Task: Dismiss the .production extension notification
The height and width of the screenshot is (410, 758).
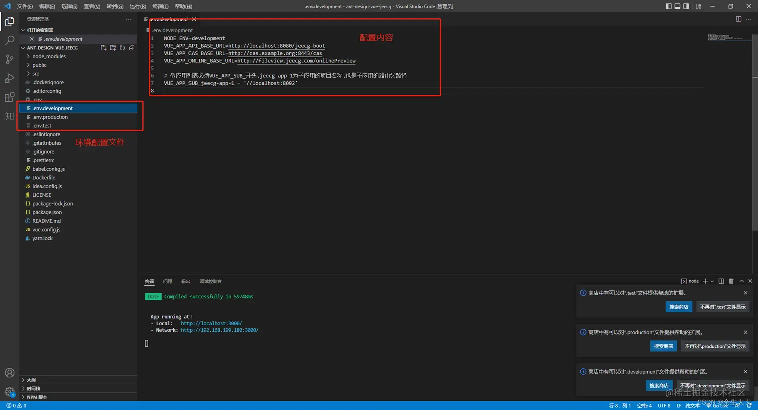Action: [x=745, y=332]
